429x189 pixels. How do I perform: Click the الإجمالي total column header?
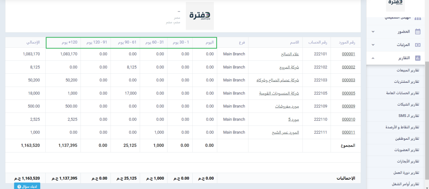33,43
